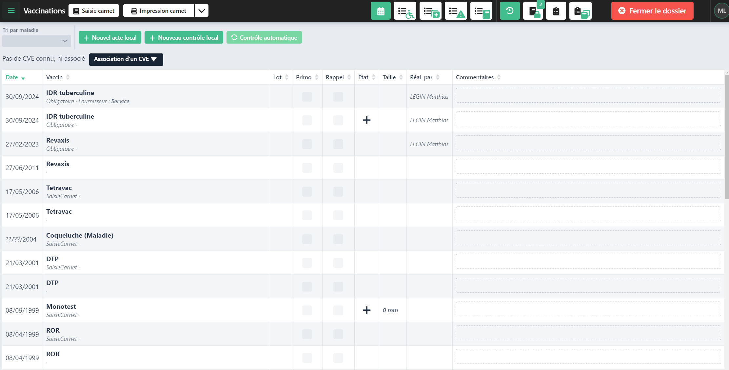Toggle Primo checkbox for Revaxis 27/02/2023
The width and height of the screenshot is (729, 370).
[x=307, y=144]
